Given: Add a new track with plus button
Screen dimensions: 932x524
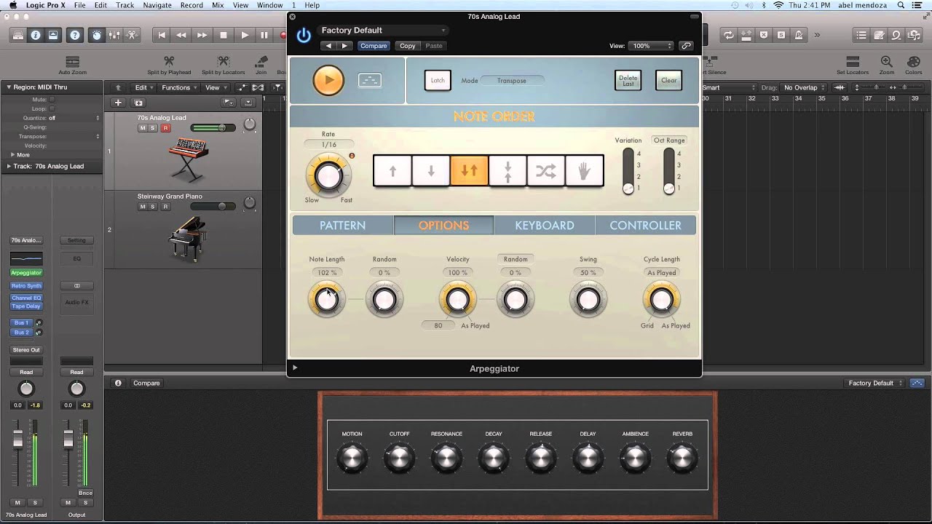Looking at the screenshot, I should click(x=118, y=103).
